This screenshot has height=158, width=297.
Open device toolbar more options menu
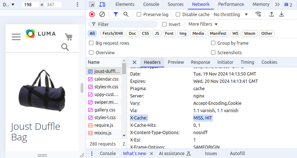click(77, 4)
